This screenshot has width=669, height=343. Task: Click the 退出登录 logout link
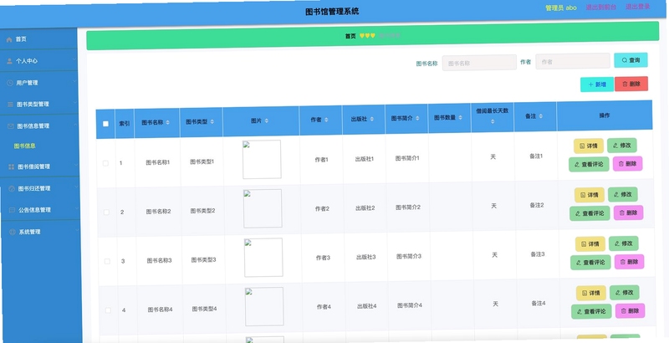click(638, 7)
